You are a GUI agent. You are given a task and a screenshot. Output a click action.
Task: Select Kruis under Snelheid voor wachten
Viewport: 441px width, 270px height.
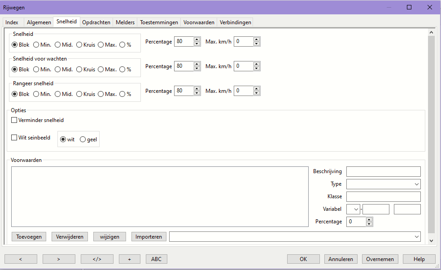[x=79, y=70]
